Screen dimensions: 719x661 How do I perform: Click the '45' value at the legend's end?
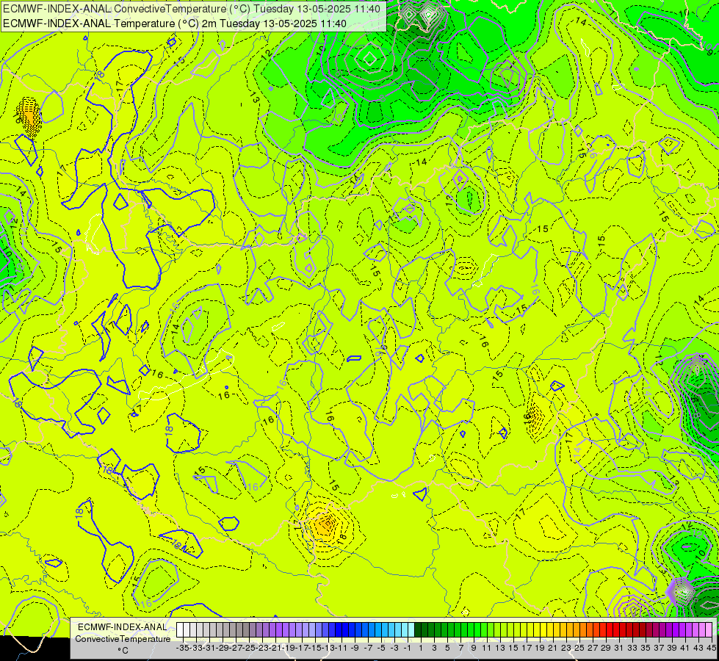click(x=711, y=648)
